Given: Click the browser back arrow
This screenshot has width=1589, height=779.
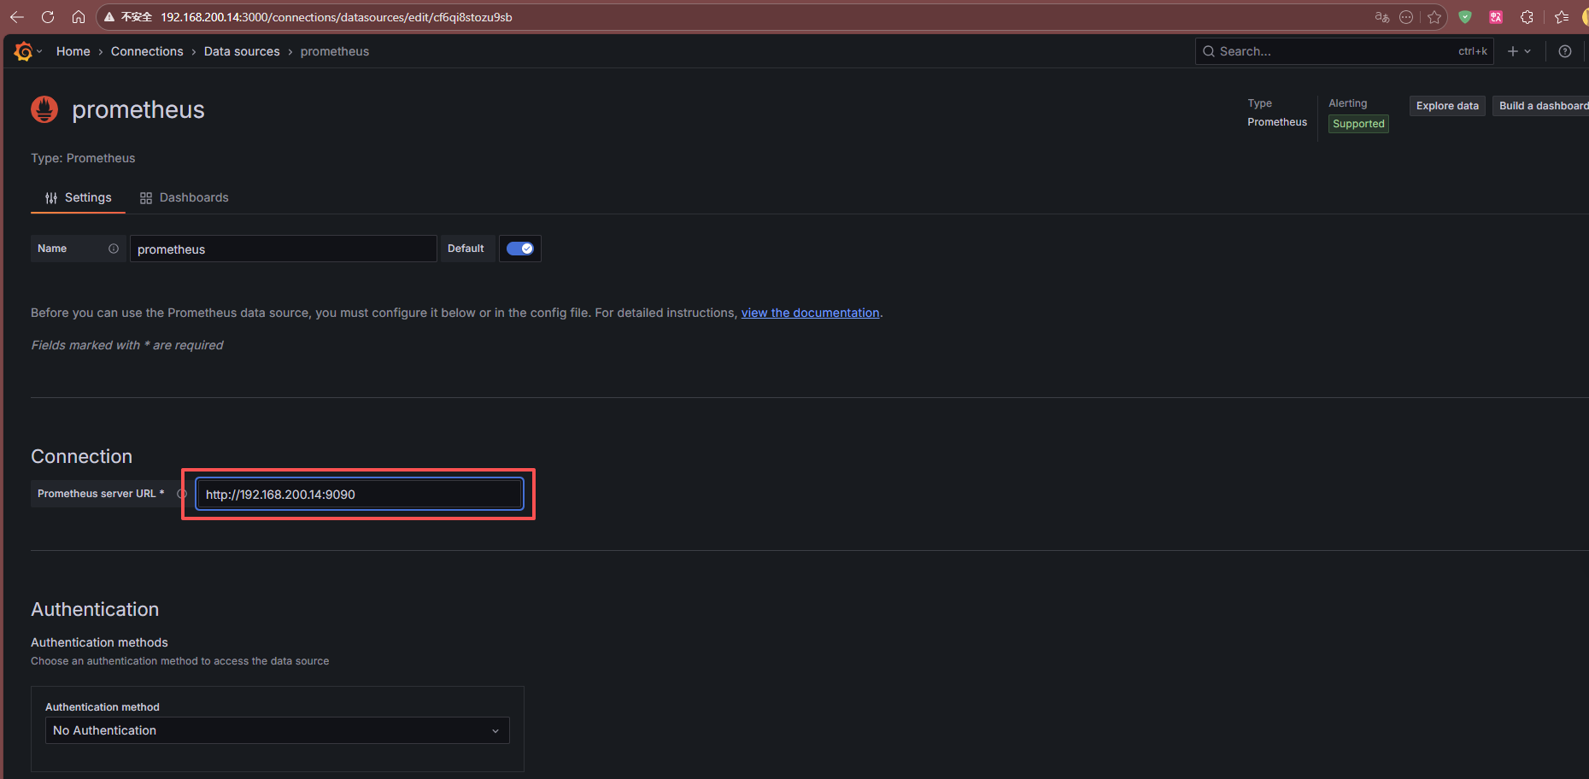Looking at the screenshot, I should [17, 17].
